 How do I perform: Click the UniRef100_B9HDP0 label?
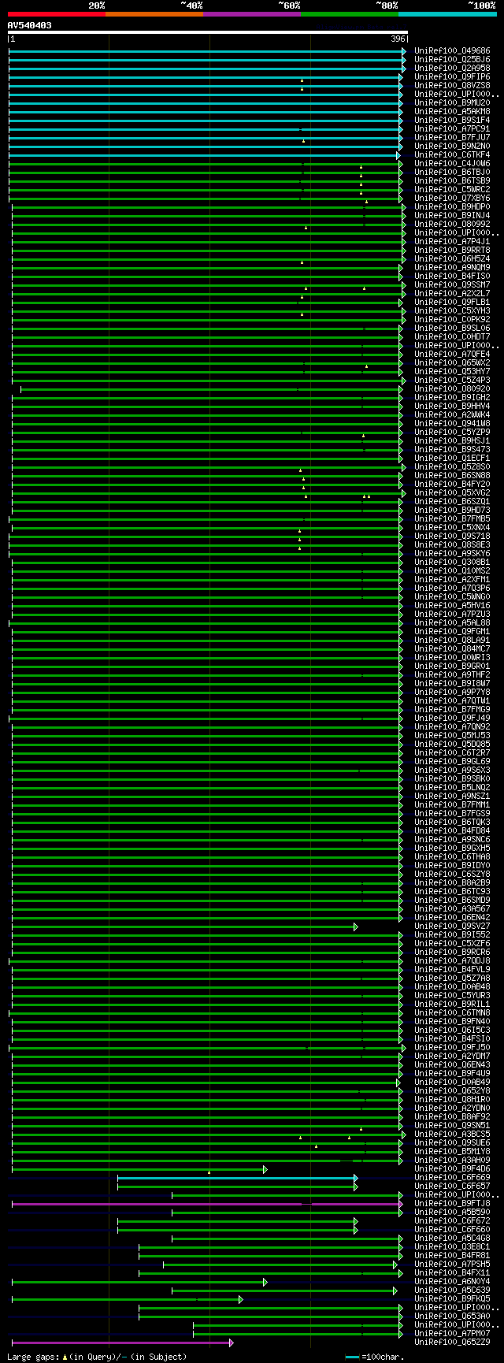tap(452, 207)
